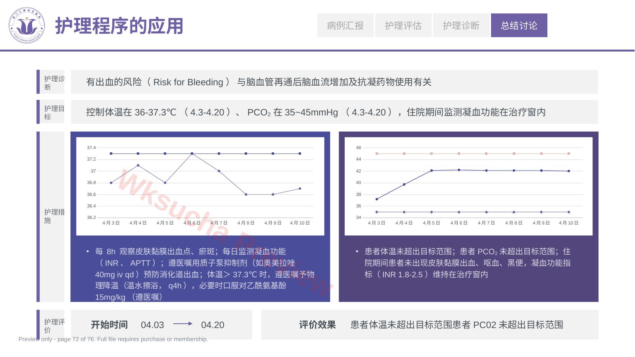
Task: Click the 37.4 axis label on temperature chart
Action: 91,148
